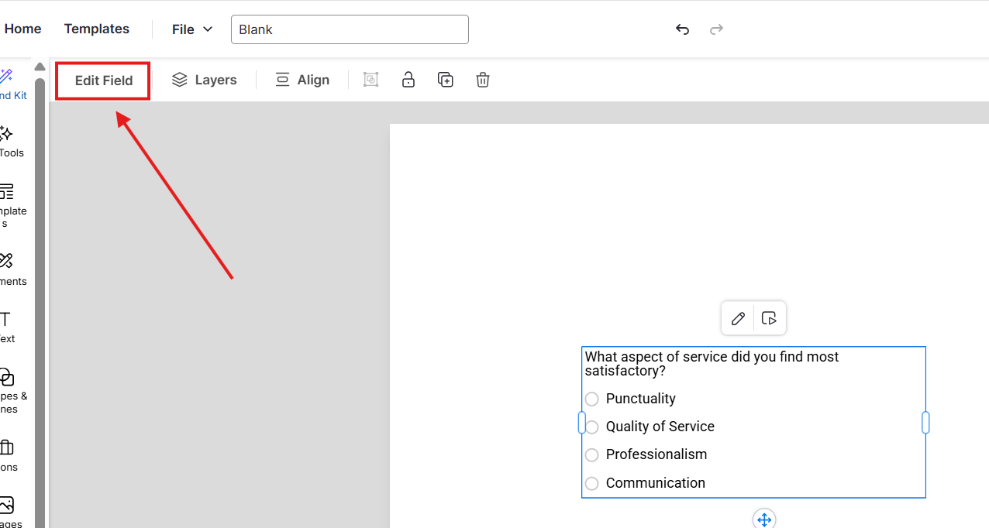The width and height of the screenshot is (989, 528).
Task: Click the document name field showing Blank
Action: [x=350, y=29]
